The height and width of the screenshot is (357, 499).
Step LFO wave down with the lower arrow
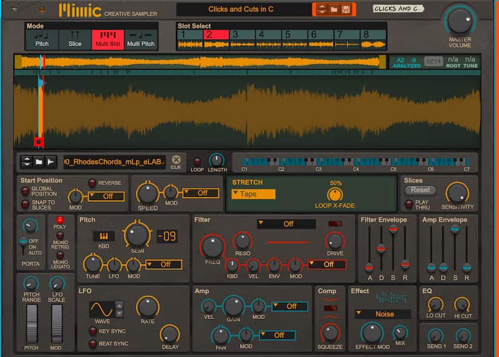pyautogui.click(x=119, y=313)
